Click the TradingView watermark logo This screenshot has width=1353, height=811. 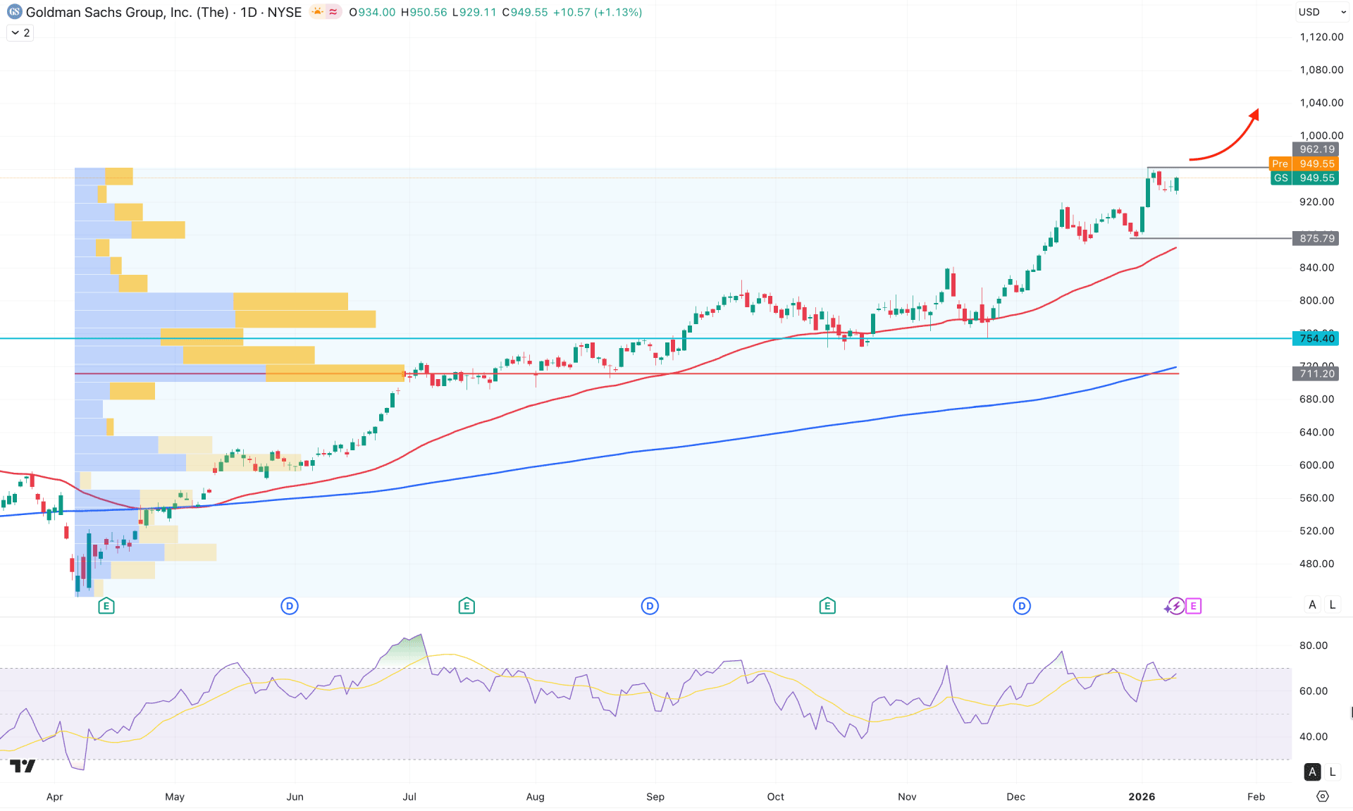pos(23,766)
